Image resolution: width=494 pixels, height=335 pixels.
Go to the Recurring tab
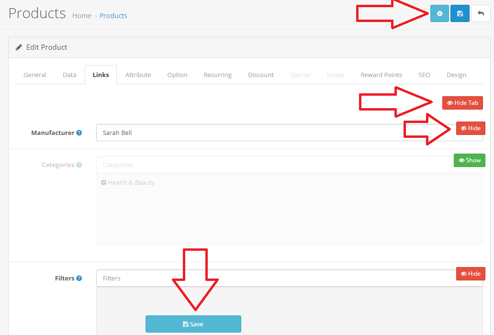tap(218, 75)
